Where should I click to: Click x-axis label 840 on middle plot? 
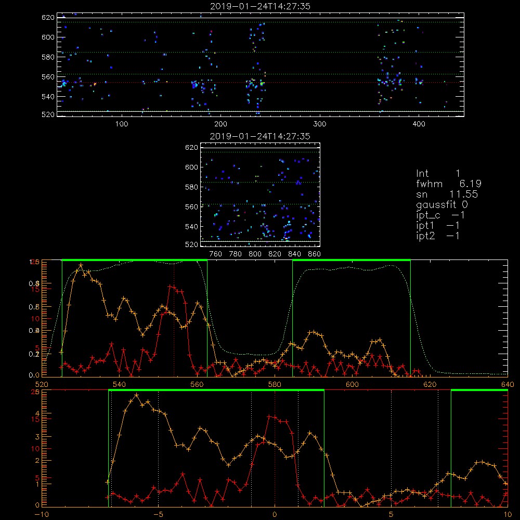tap(294, 254)
